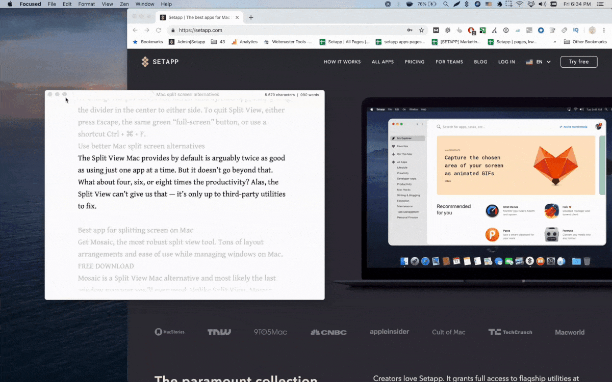Open the Bookmarks bookmark
This screenshot has width=612, height=382.
[147, 42]
